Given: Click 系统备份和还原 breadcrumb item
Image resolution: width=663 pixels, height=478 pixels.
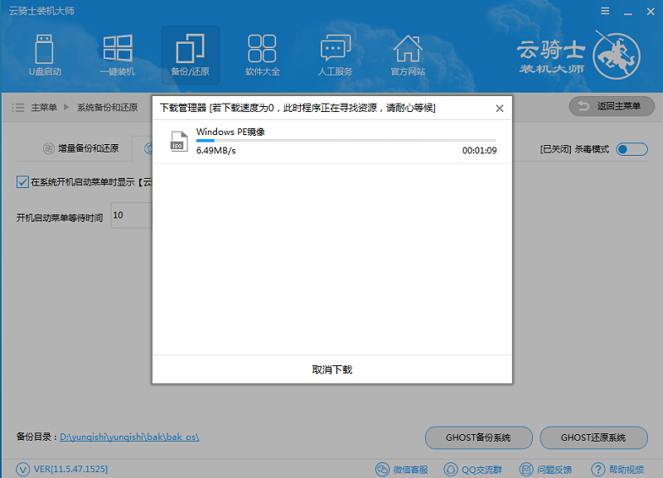Looking at the screenshot, I should [x=108, y=108].
